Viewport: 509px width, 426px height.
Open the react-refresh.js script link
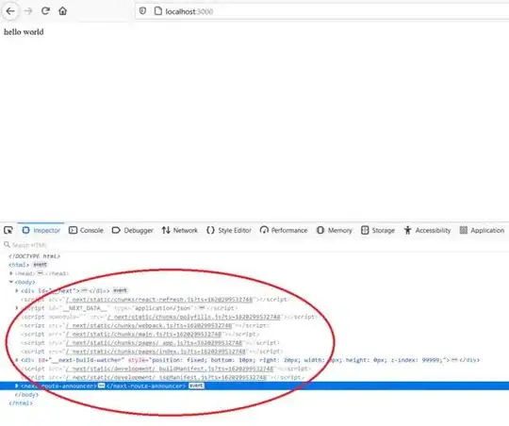[x=159, y=300]
